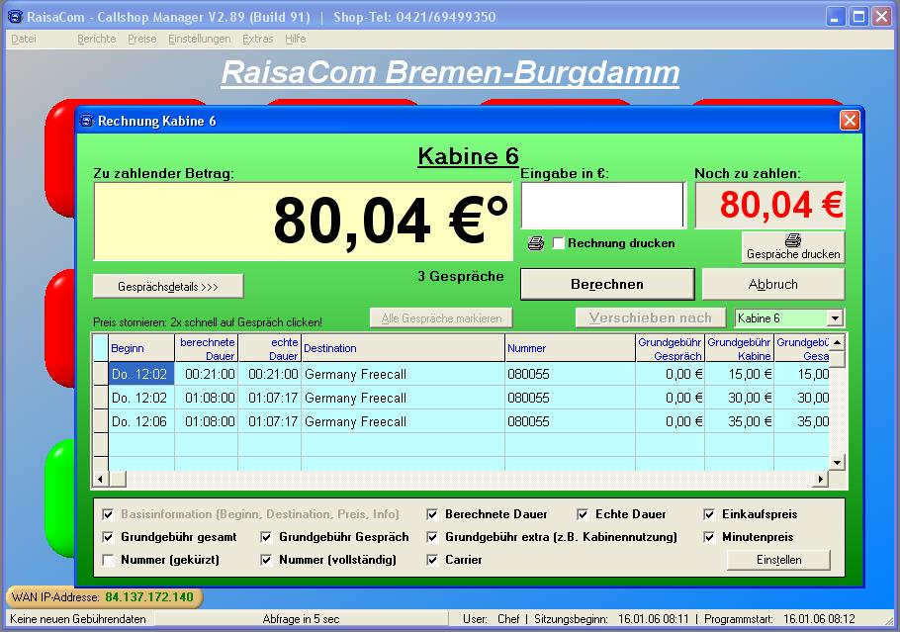Click the row selector of second call row
Viewport: 900px width, 632px height.
[101, 398]
